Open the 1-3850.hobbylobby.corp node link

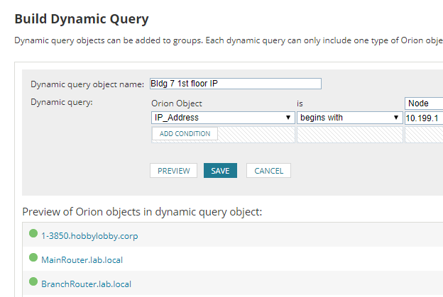89,236
